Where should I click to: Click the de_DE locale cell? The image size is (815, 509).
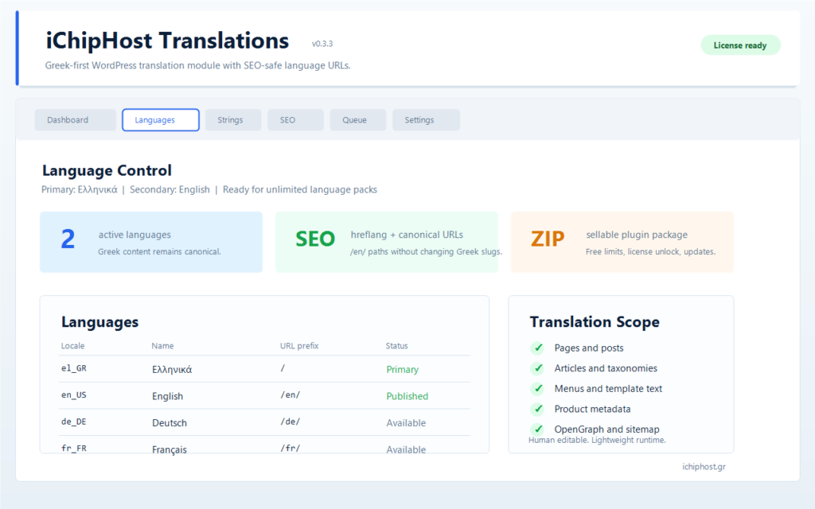[74, 422]
